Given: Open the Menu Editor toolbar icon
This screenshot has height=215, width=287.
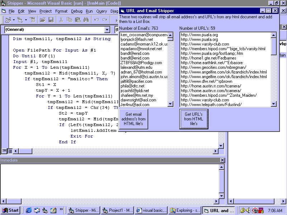Looking at the screenshot, I should click(33, 20).
